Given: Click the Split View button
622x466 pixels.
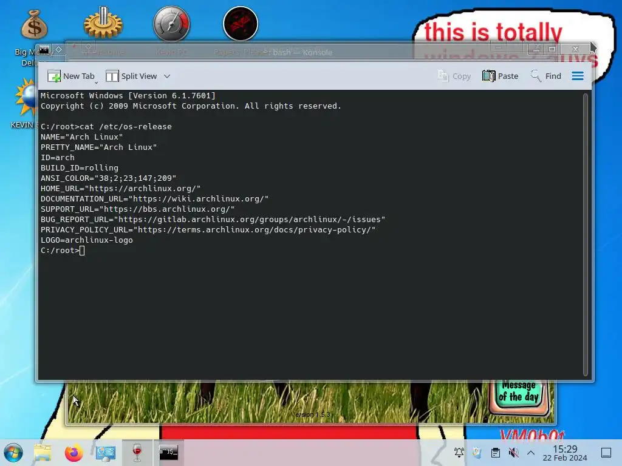Looking at the screenshot, I should 132,76.
